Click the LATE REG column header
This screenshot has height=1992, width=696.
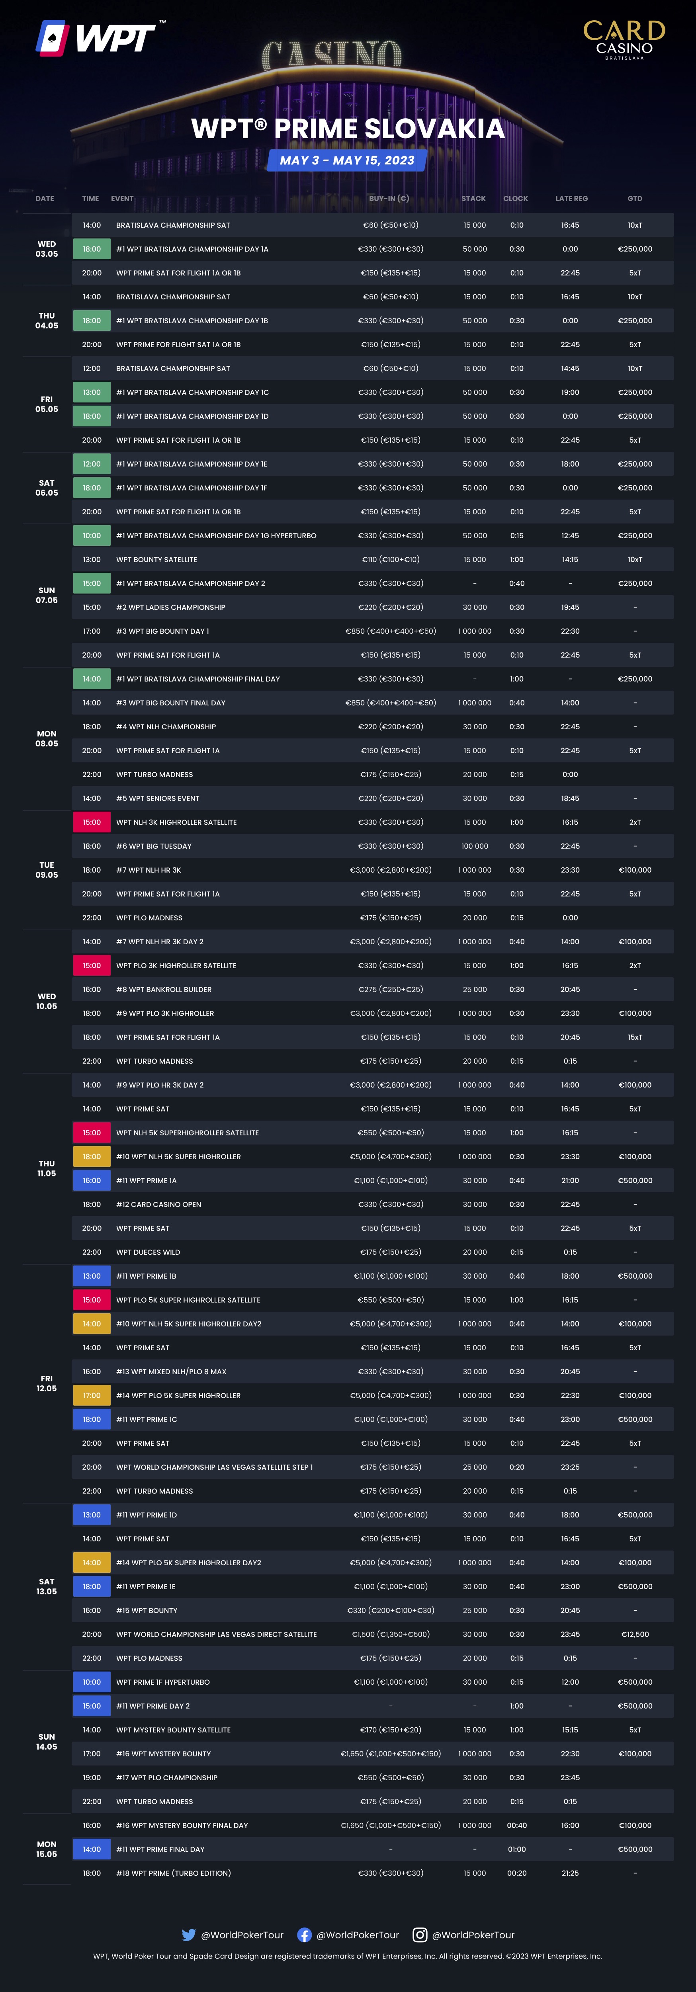pos(571,199)
